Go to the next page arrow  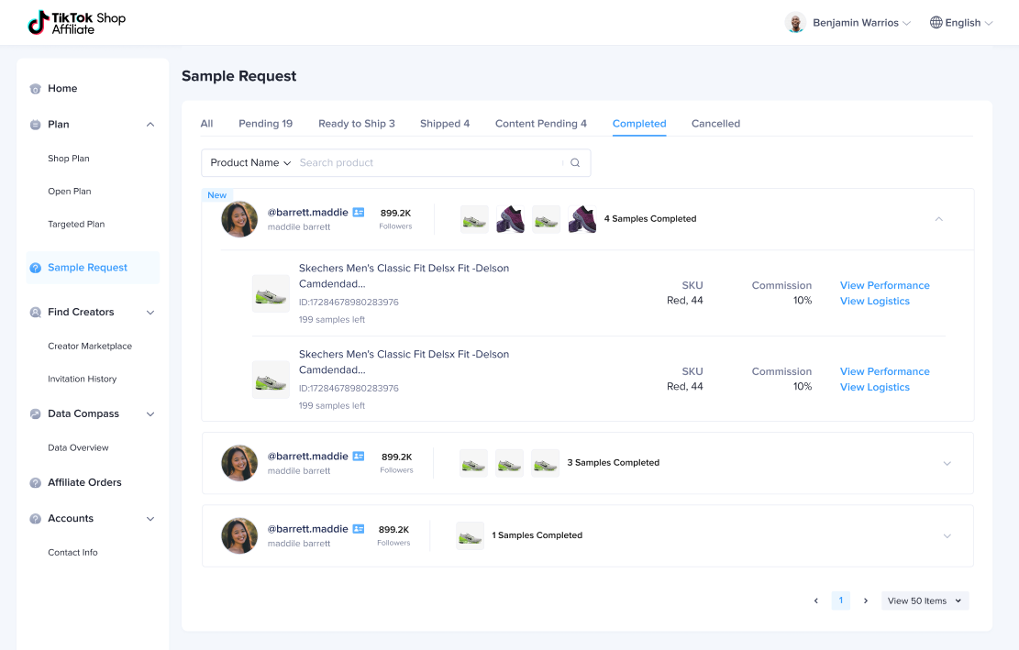(865, 601)
